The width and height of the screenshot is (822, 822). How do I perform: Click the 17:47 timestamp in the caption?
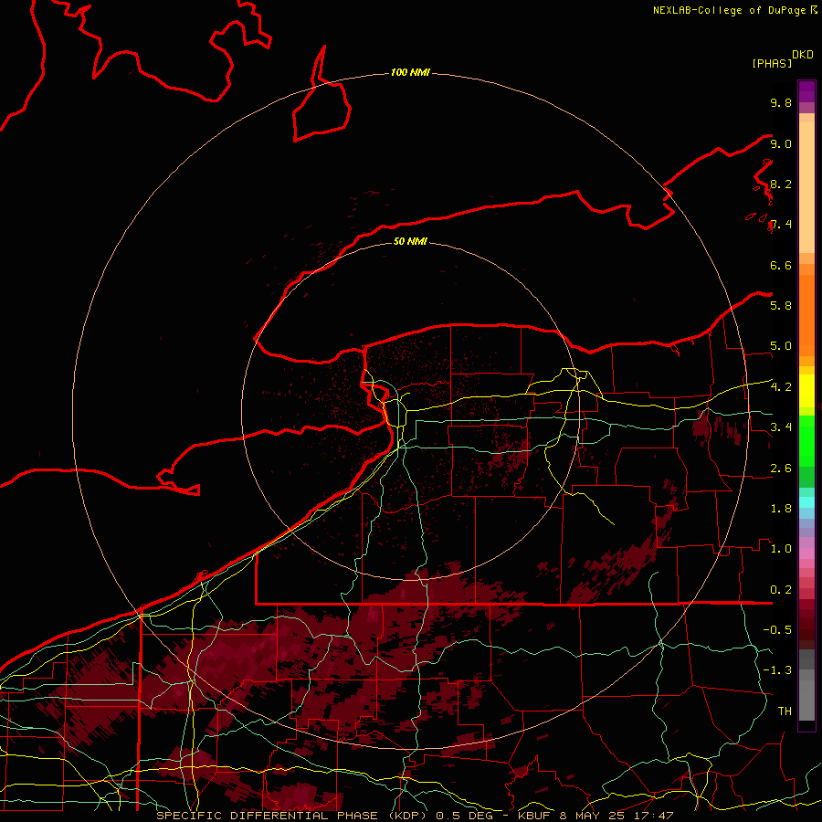656,816
